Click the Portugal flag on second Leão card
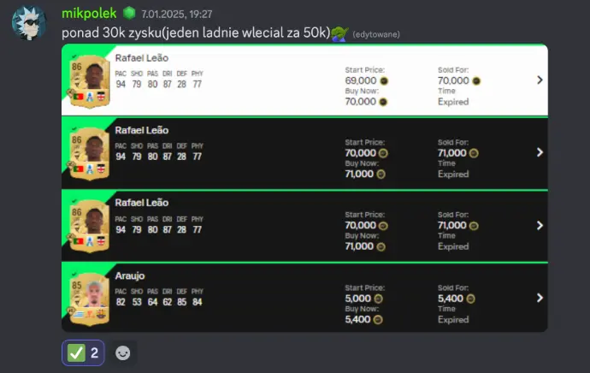 coord(79,169)
